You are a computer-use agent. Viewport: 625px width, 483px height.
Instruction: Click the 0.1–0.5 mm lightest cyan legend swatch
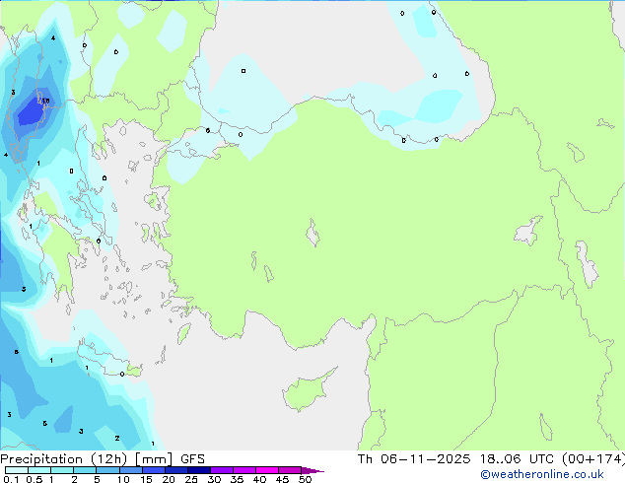[x=17, y=470]
